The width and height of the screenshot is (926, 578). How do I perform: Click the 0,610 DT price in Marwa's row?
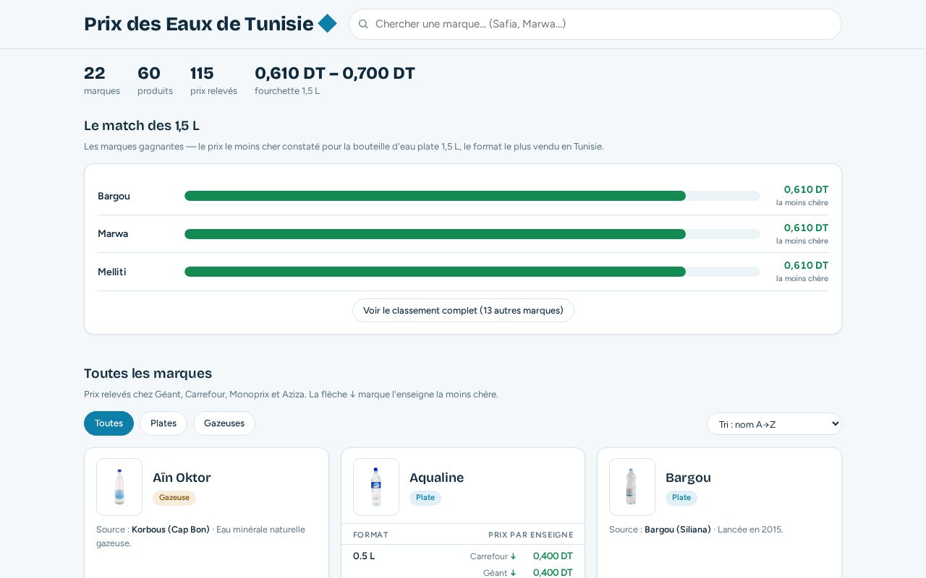(806, 228)
